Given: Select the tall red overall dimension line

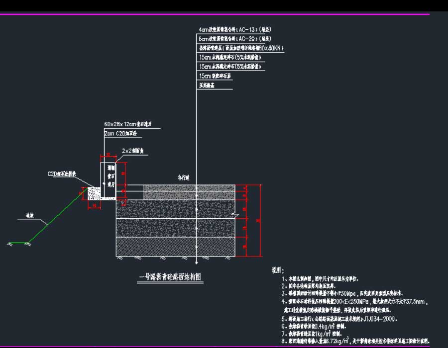Looking at the screenshot, I should (259, 220).
